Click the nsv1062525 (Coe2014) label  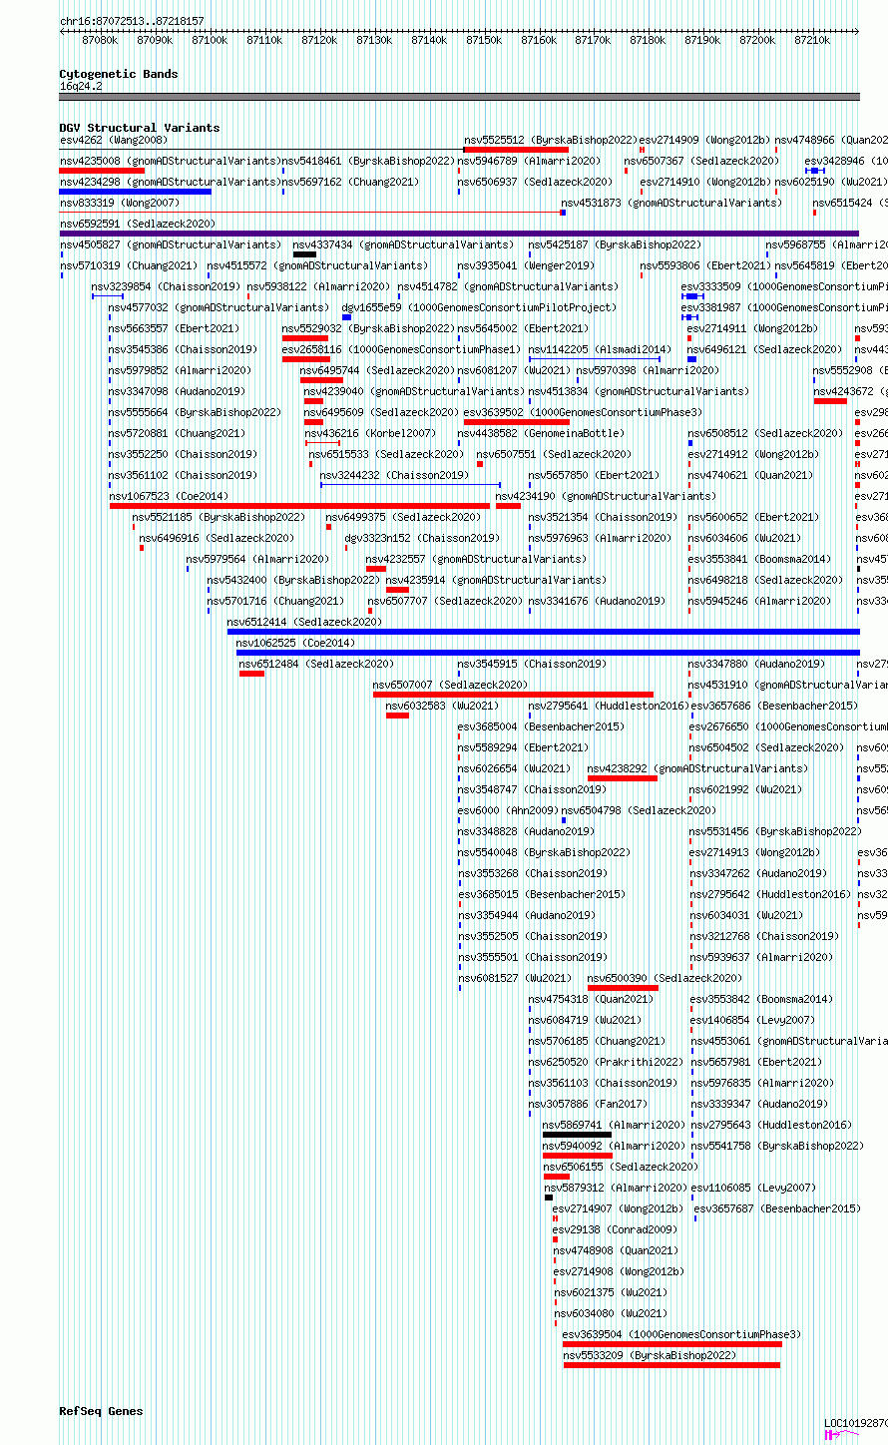point(295,643)
